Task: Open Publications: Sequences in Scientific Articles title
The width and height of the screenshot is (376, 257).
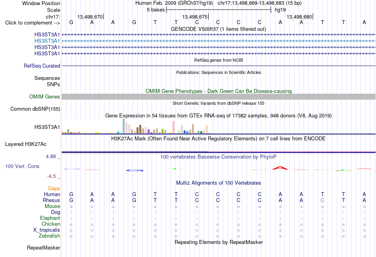Action: point(218,72)
